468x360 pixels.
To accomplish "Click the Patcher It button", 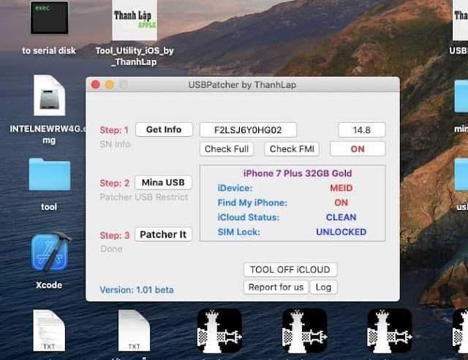I will [163, 235].
